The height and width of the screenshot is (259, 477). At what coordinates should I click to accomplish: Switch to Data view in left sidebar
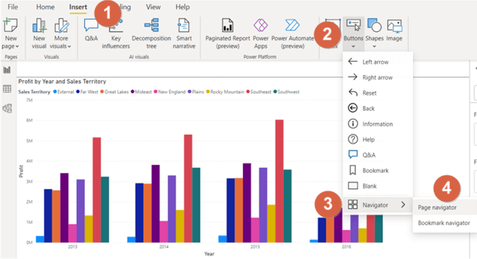[x=7, y=89]
